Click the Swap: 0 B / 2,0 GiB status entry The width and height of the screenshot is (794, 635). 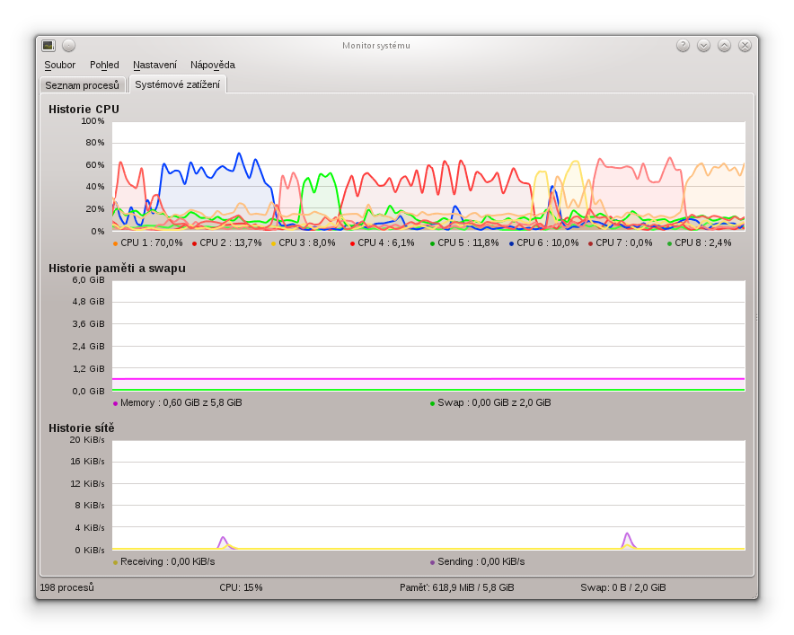623,587
